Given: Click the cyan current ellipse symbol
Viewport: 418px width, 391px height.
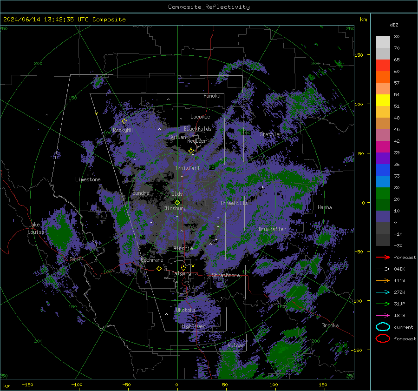Looking at the screenshot, I should 383,327.
